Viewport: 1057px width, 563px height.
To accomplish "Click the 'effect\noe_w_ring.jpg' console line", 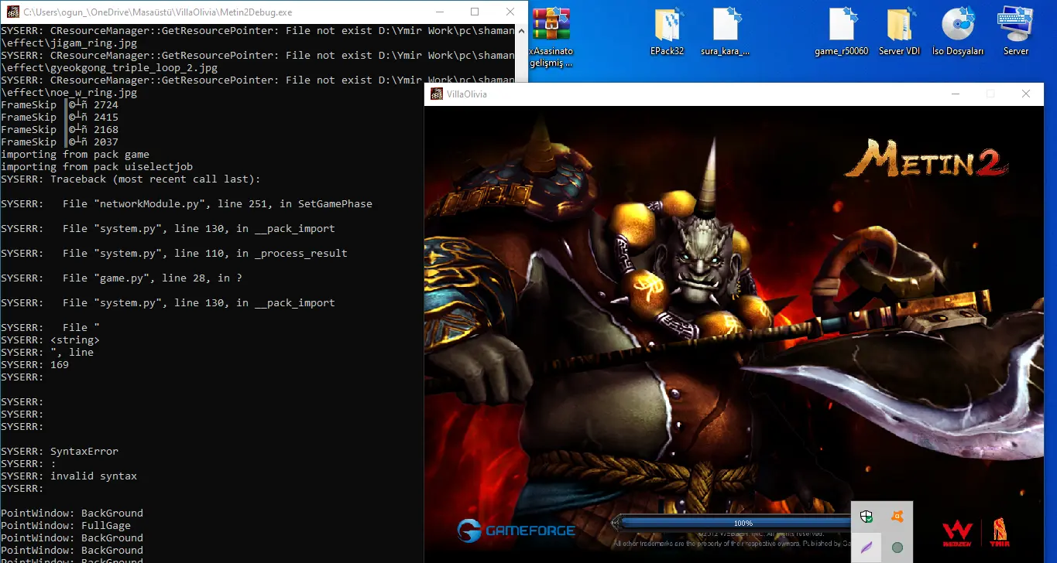I will pyautogui.click(x=69, y=93).
